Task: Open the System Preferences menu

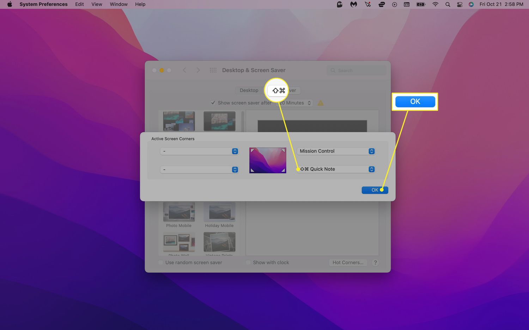Action: (x=43, y=4)
